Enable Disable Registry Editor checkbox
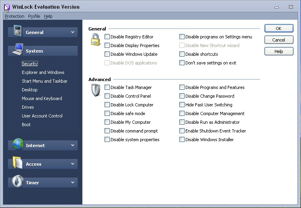 coord(107,37)
